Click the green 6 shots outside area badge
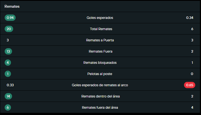Screen dimensions: 201x115 8,108
